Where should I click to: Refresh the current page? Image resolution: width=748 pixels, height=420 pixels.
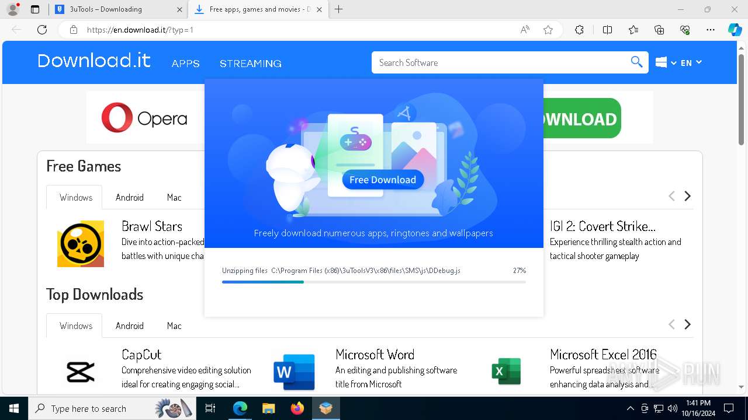pos(42,30)
